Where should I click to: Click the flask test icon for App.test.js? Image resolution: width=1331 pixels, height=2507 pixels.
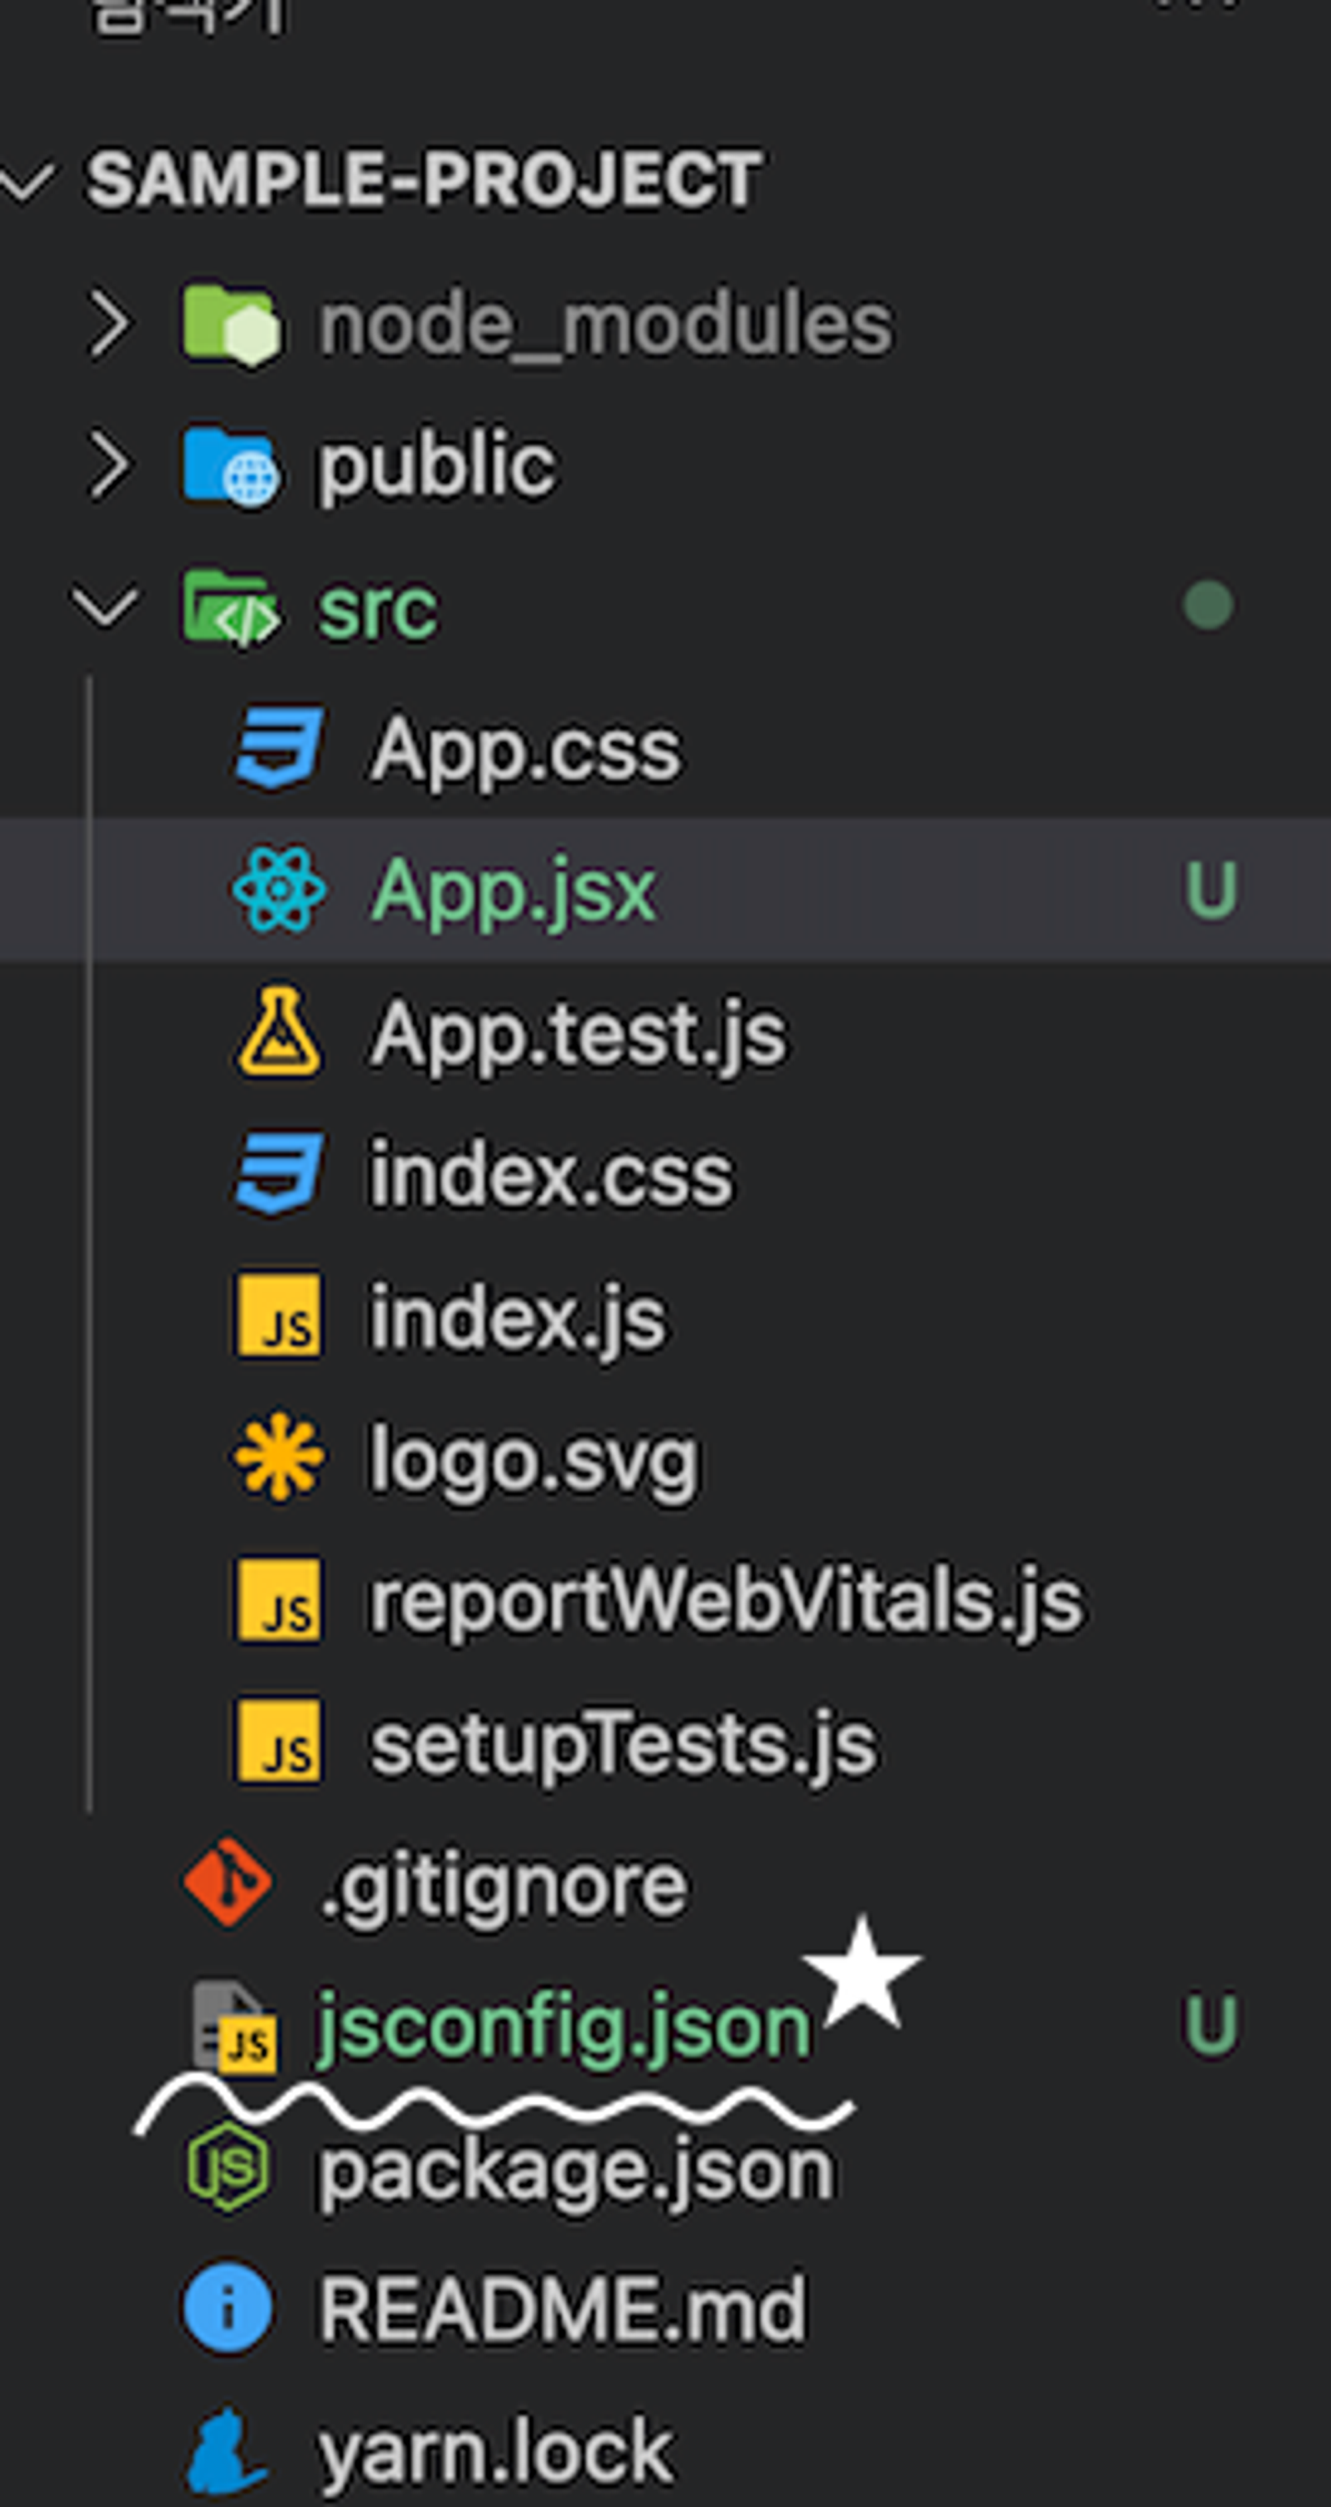coord(278,1032)
